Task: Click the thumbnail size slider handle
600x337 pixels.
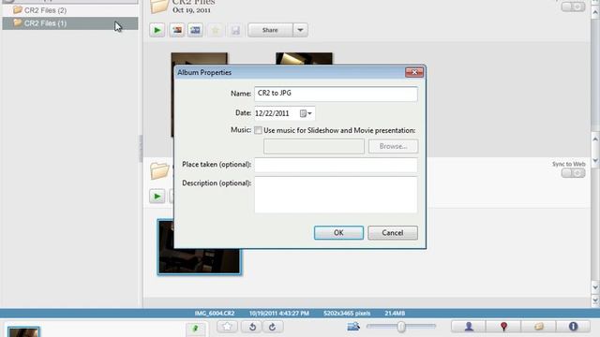Action: [401, 327]
